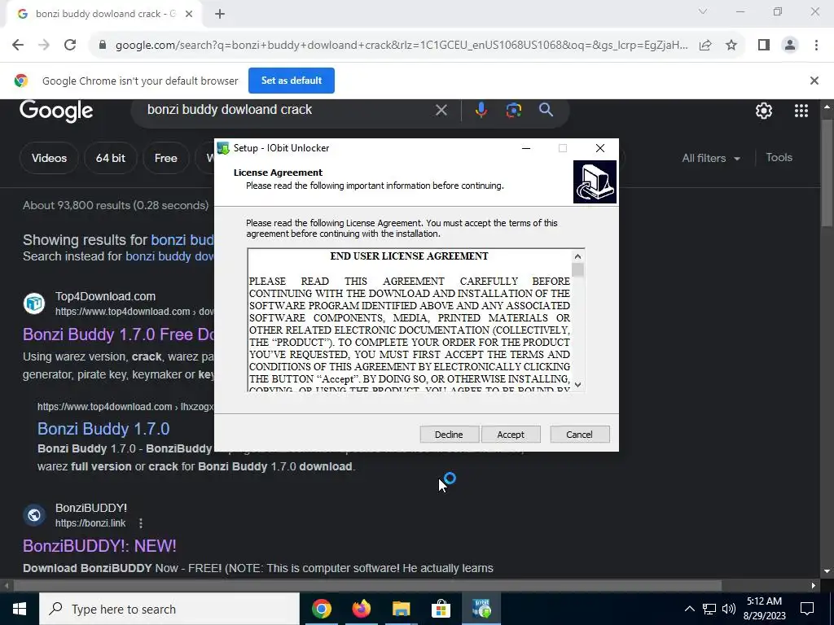Open Chrome side panel icon
Viewport: 834px width, 625px height.
click(764, 46)
